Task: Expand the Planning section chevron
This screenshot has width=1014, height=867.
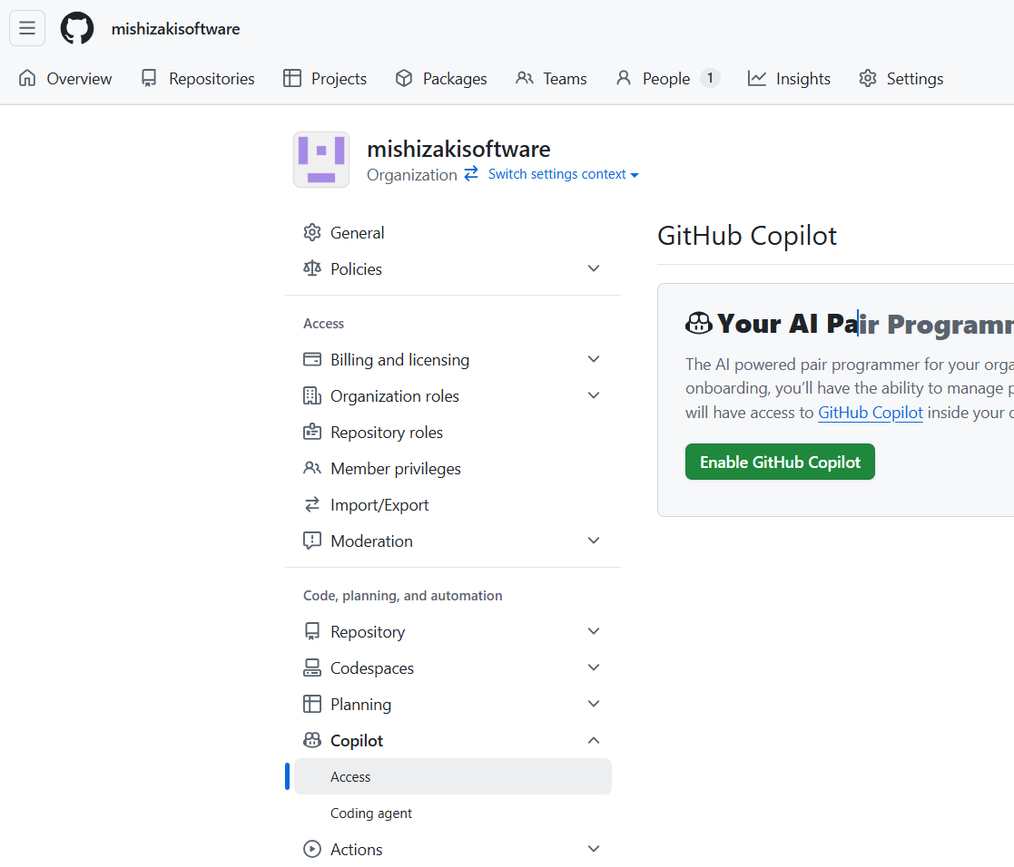Action: click(594, 704)
